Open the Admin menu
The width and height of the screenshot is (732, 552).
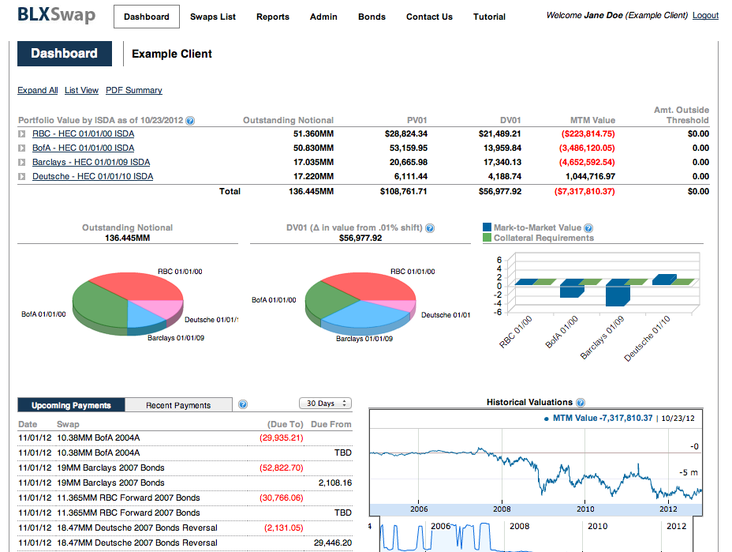(x=323, y=17)
